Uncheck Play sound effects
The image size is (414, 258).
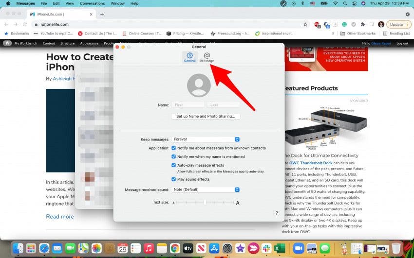click(x=173, y=179)
